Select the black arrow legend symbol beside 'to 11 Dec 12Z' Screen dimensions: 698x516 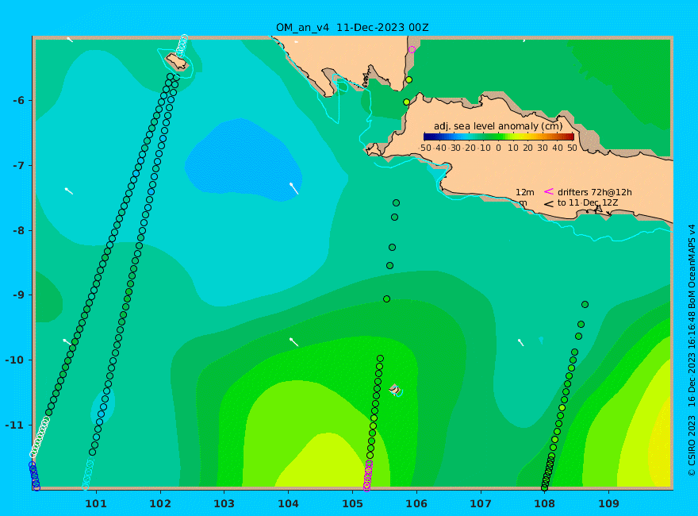point(549,204)
